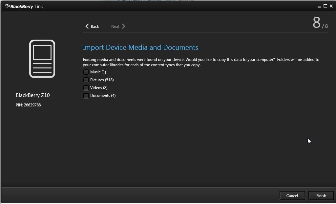336x204 pixels.
Task: Click the right chevron Next arrow
Action: tap(124, 26)
